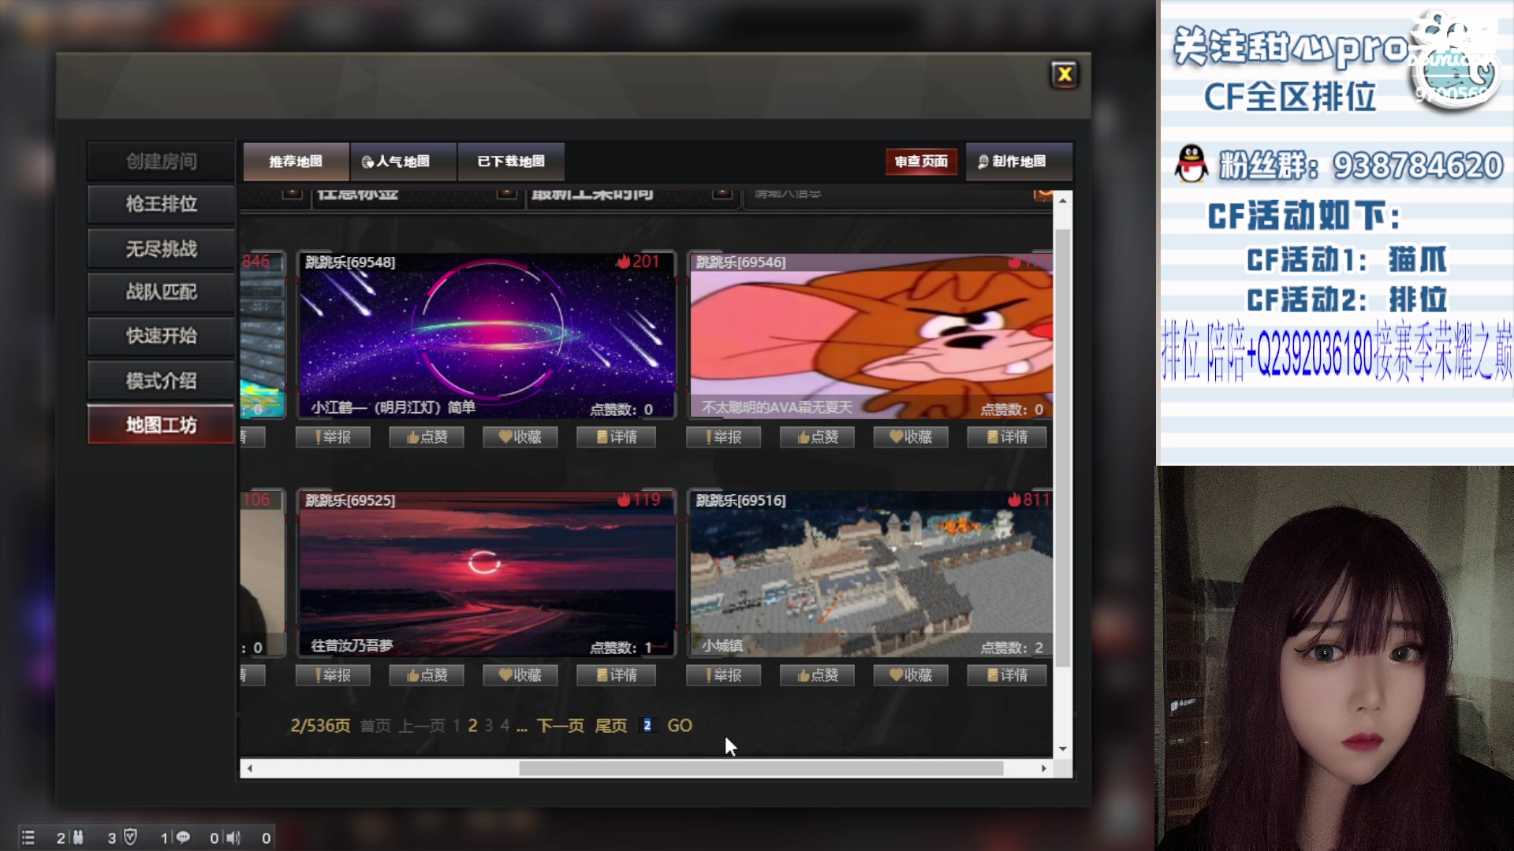Click the 点赞 thumbs-up icon under 小江鹤 map
Image resolution: width=1514 pixels, height=851 pixels.
pyautogui.click(x=426, y=437)
